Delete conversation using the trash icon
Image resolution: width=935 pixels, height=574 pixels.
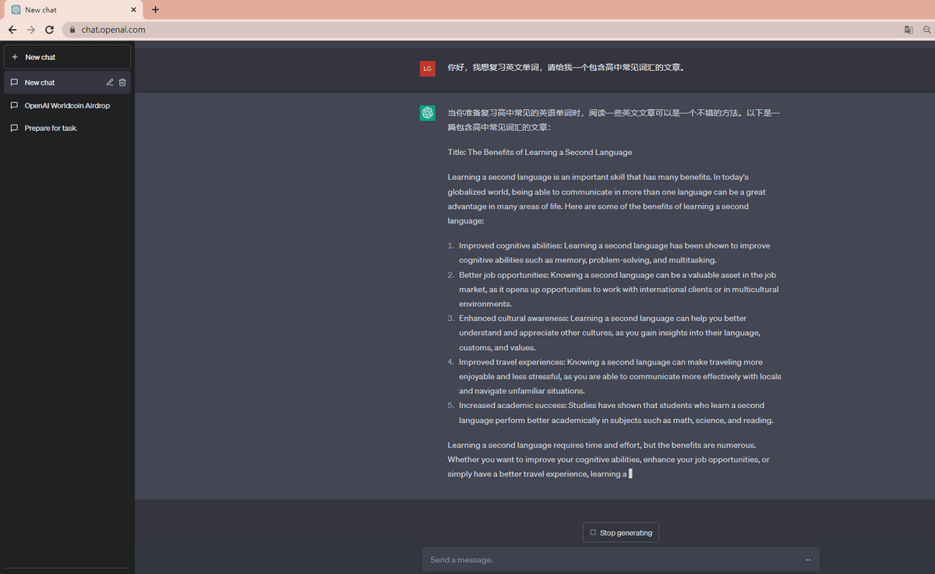122,83
